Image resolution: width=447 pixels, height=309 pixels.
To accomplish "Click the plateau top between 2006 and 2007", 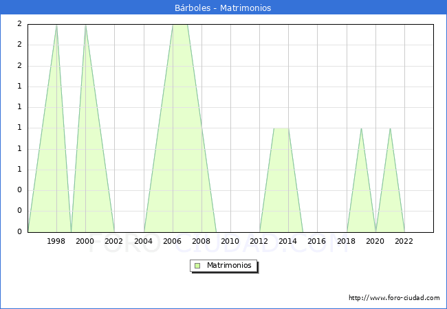I will [180, 25].
